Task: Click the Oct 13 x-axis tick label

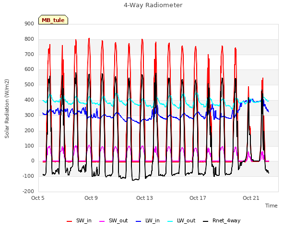Action: pos(144,198)
